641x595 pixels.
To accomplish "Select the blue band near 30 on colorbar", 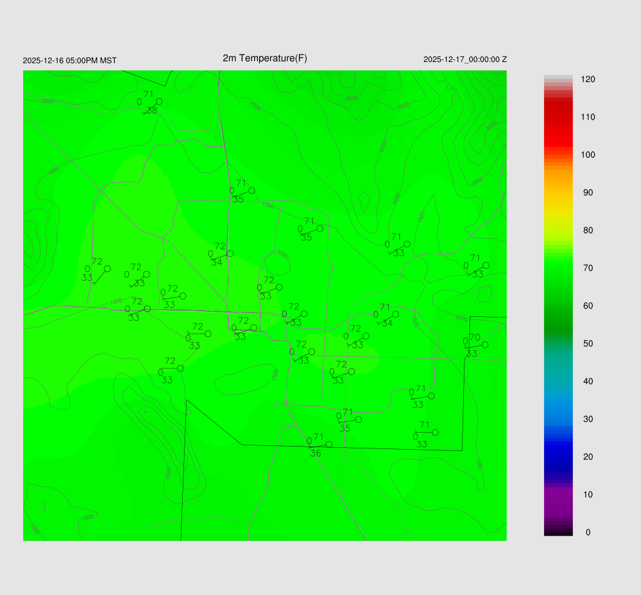I will (x=558, y=419).
